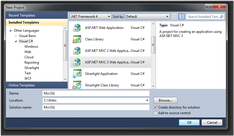This screenshot has height=136, width=234.
Task: Select the Web category under Visual C#
Action: coord(28,52)
